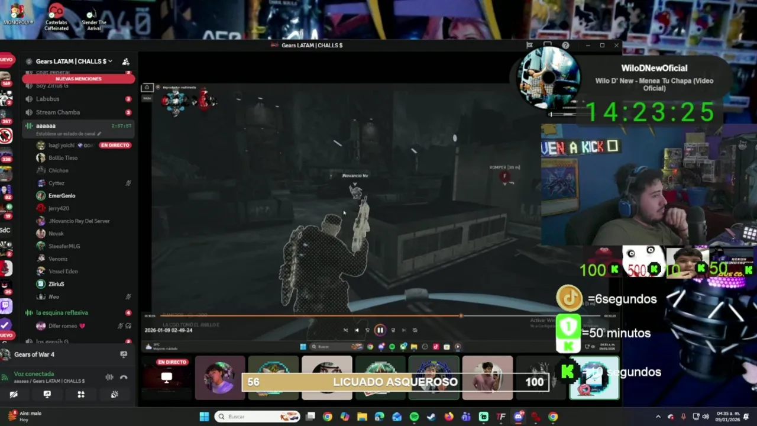The height and width of the screenshot is (426, 757).
Task: Click the Voz conectada status text
Action: click(34, 374)
